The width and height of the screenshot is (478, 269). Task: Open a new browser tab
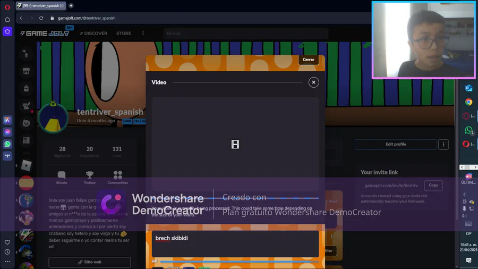pos(71,5)
